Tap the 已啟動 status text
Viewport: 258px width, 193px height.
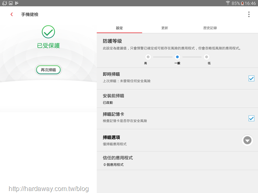pos(108,103)
